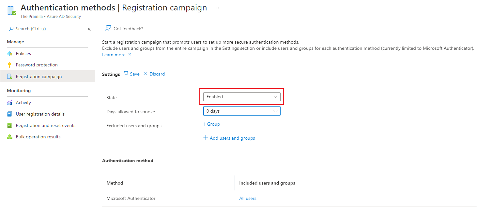Screen dimensions: 477x223
Task: Select Registration campaign under Manage
Action: [x=39, y=76]
